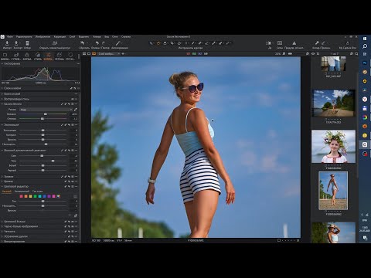Toggle the До before/after view
Viewport: 371px width, 278px height.
[x=269, y=43]
